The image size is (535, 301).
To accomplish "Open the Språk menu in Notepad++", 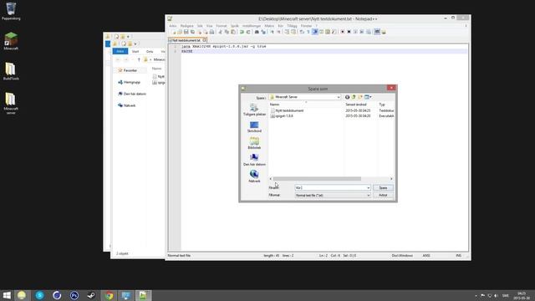I will click(235, 26).
